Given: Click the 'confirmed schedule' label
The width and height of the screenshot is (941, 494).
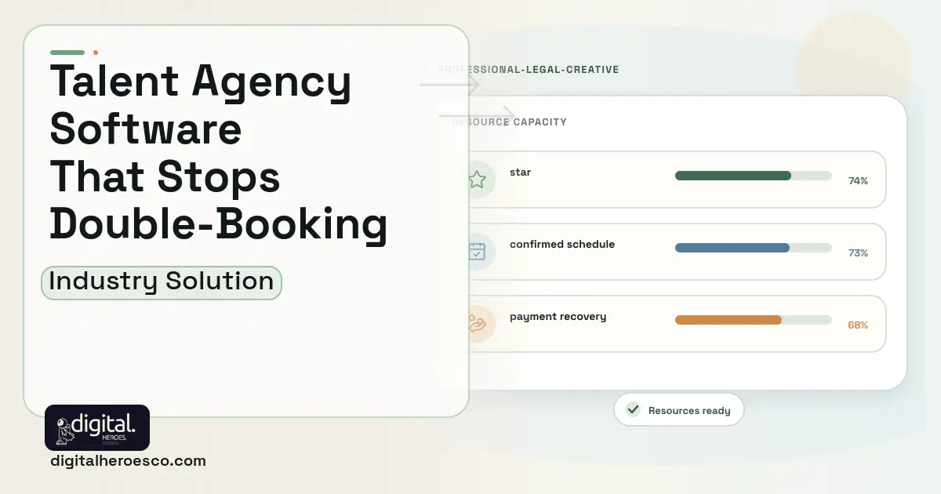Looking at the screenshot, I should 562,245.
